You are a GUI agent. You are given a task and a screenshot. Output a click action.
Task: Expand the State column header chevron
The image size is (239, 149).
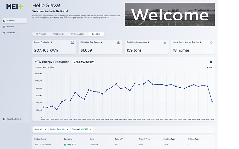coord(113,139)
